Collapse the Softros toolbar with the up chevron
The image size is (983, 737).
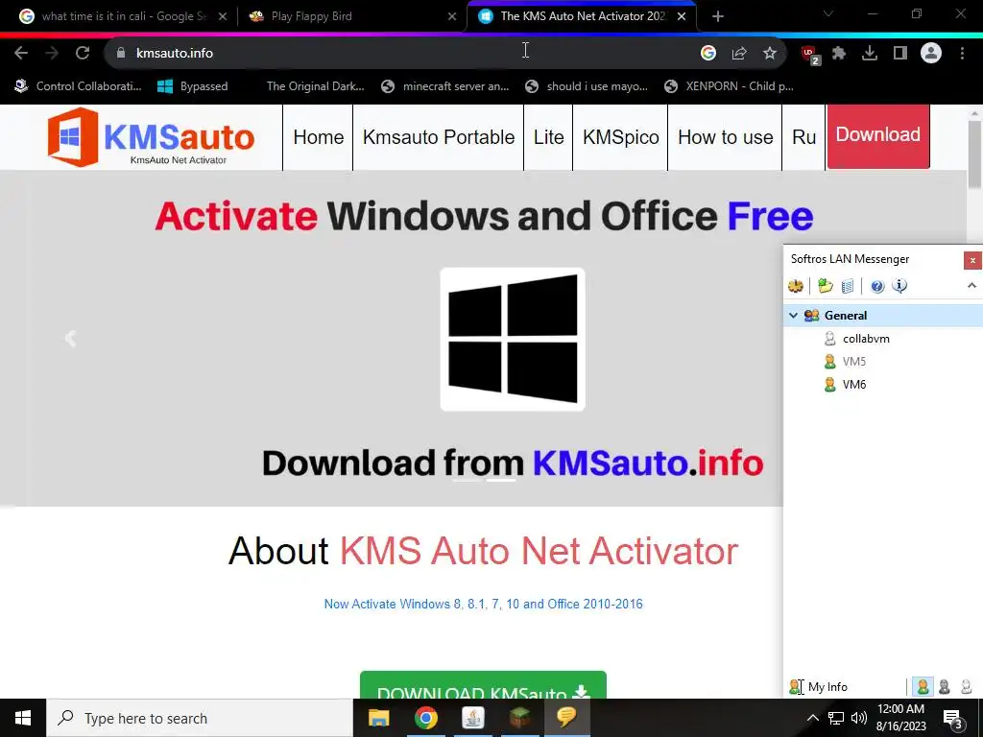tap(971, 286)
